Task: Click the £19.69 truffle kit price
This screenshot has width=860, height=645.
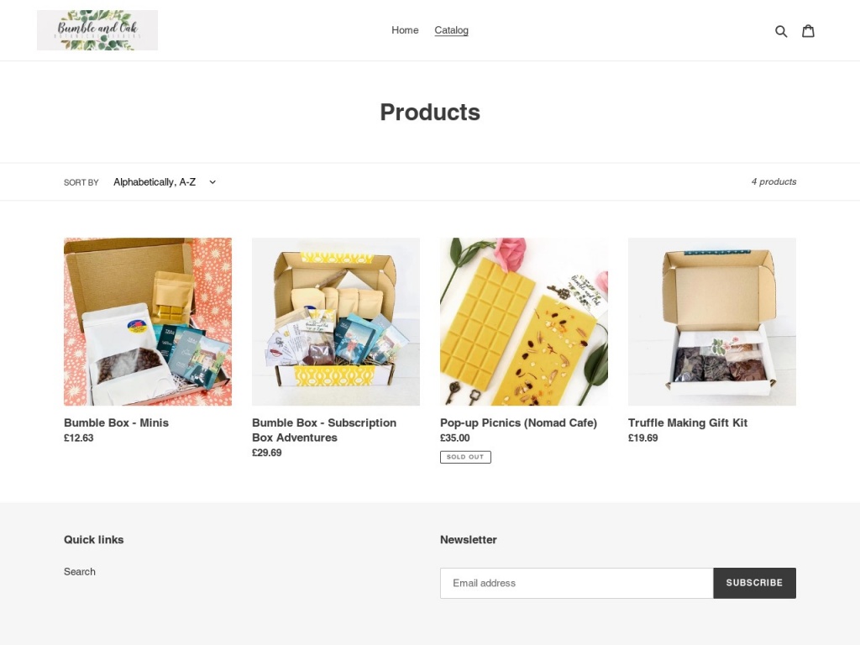Action: [642, 438]
